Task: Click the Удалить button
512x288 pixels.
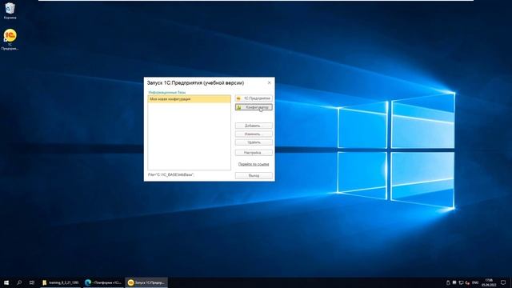Action: (x=254, y=142)
